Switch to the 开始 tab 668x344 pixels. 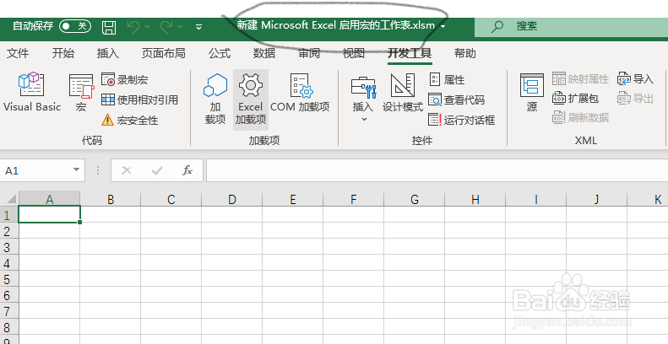point(63,53)
